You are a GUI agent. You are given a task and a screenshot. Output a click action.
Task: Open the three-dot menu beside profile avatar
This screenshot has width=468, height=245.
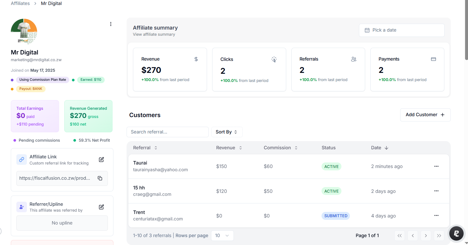pos(111,24)
